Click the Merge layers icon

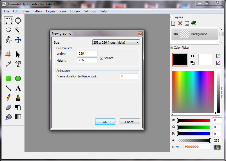[194, 23]
